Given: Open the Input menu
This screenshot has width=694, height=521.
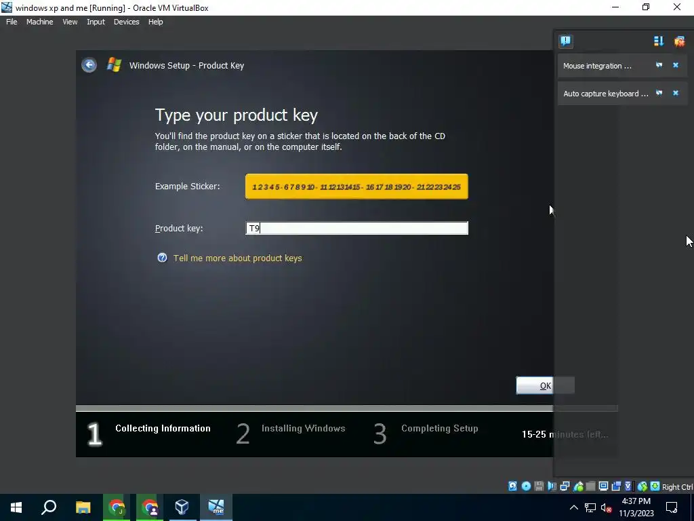Looking at the screenshot, I should coord(96,22).
